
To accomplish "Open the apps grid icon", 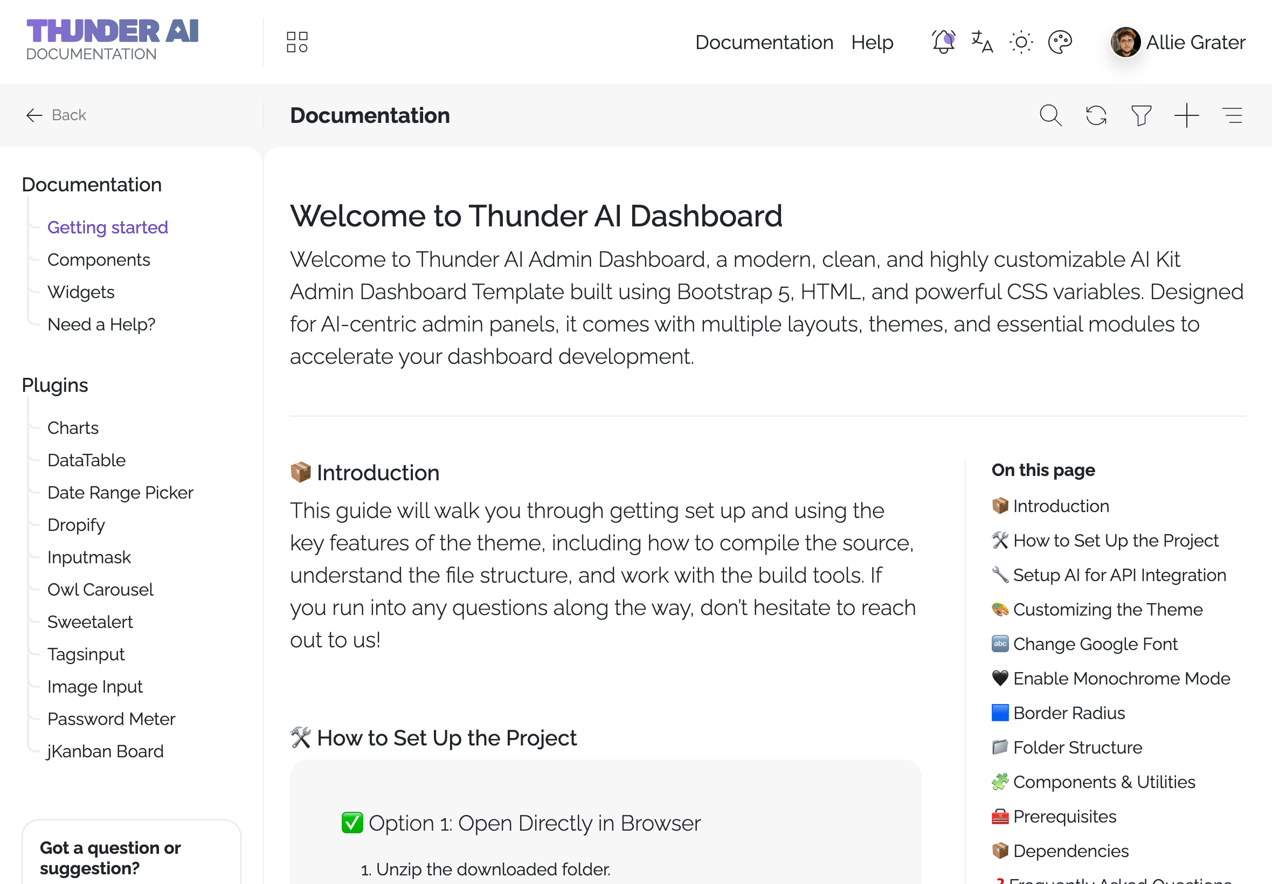I will (297, 42).
